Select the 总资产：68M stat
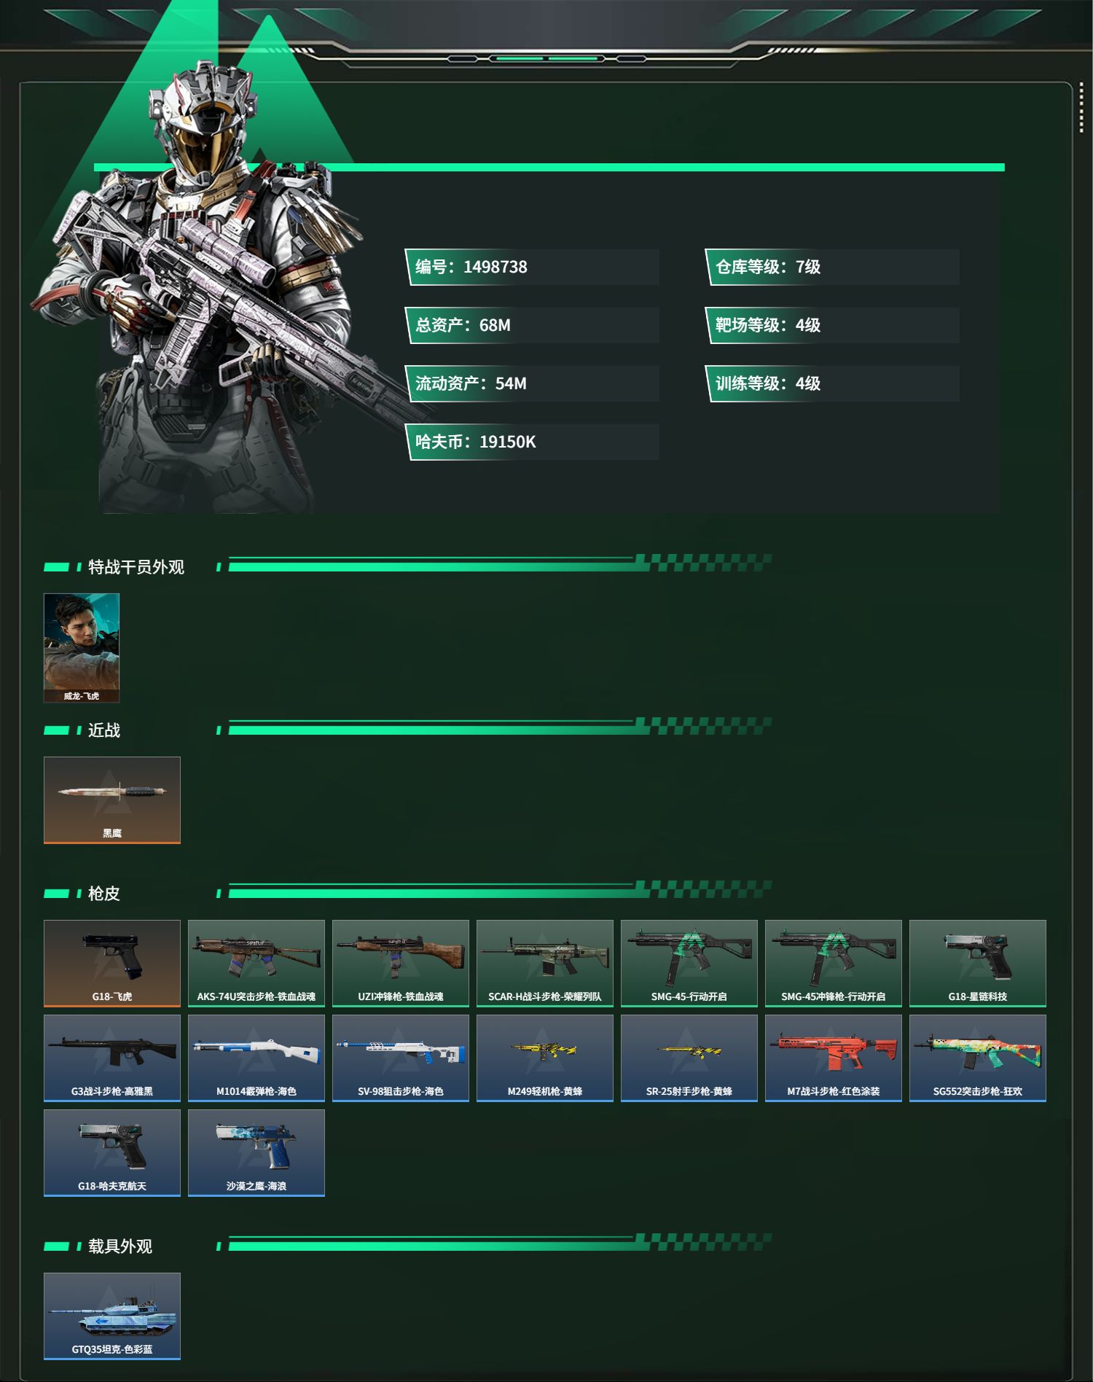 coord(533,325)
